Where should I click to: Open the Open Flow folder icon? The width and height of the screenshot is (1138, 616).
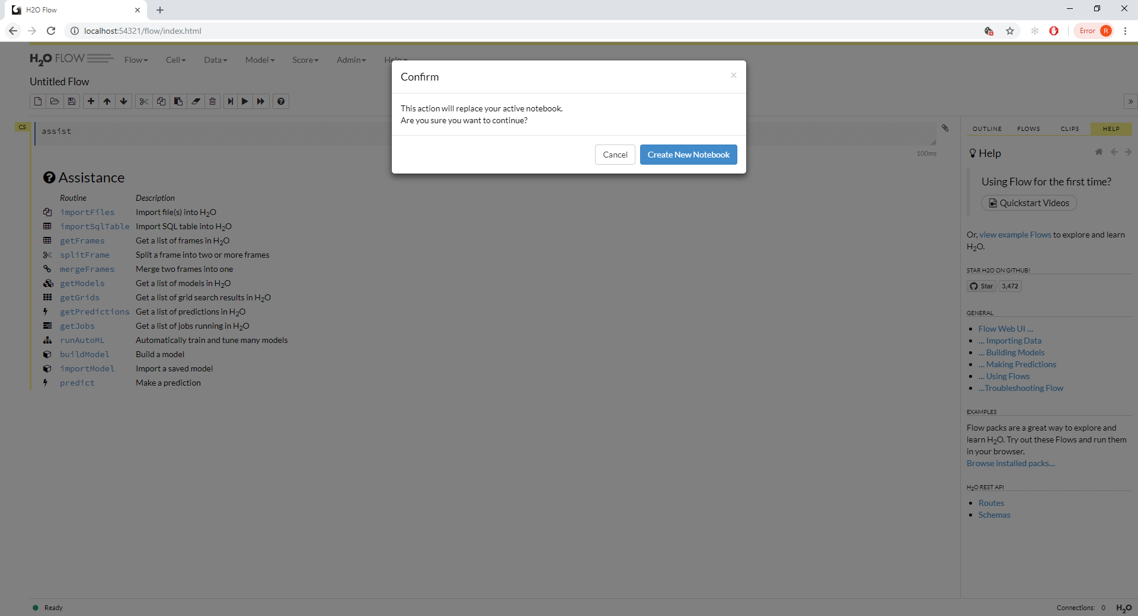click(55, 101)
